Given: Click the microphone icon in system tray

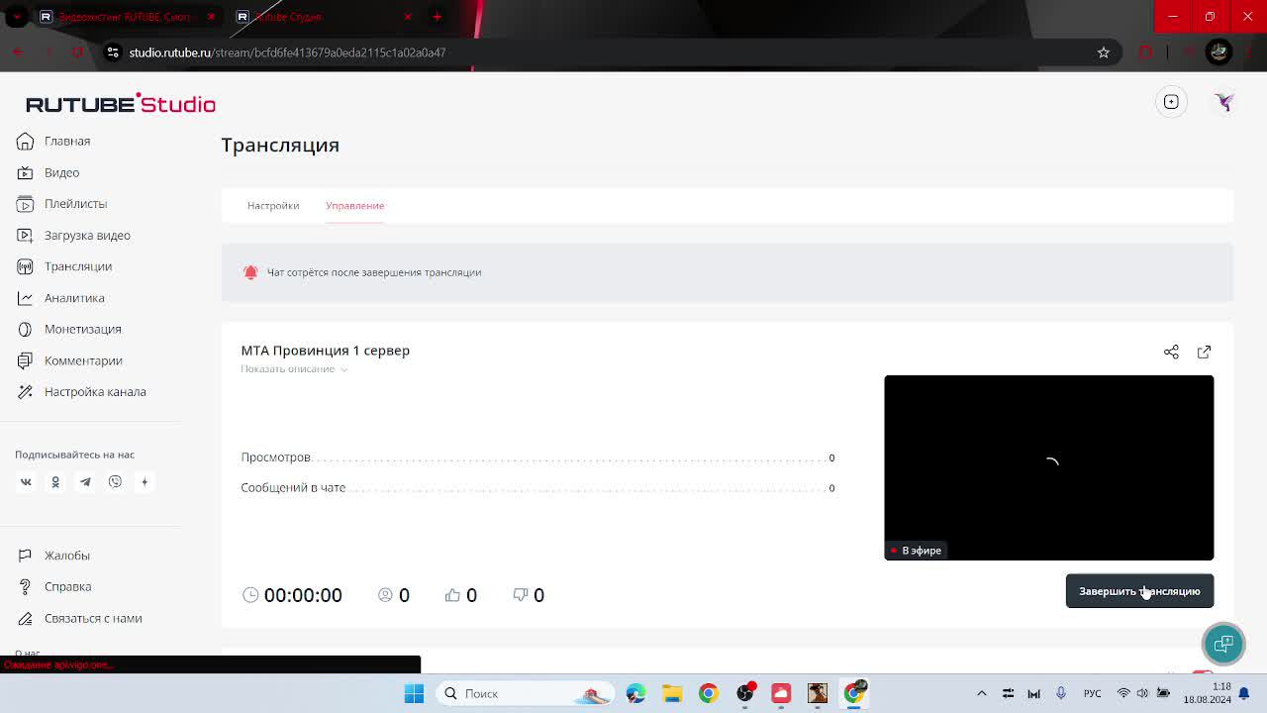Looking at the screenshot, I should [x=1060, y=693].
